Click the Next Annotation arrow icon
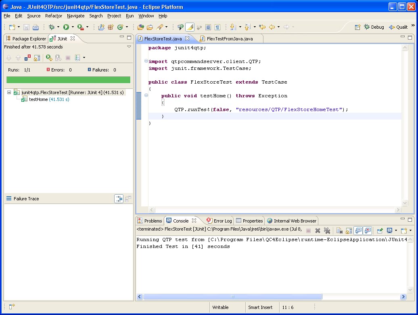The image size is (418, 315). [233, 27]
